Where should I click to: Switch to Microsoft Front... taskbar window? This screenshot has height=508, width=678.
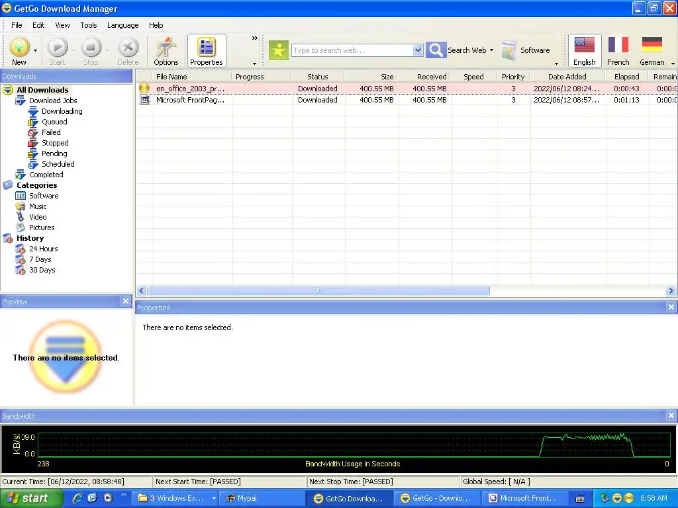[524, 499]
